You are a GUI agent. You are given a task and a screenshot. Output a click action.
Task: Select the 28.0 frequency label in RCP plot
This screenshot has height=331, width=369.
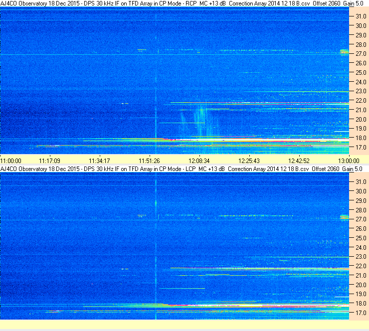coord(361,45)
